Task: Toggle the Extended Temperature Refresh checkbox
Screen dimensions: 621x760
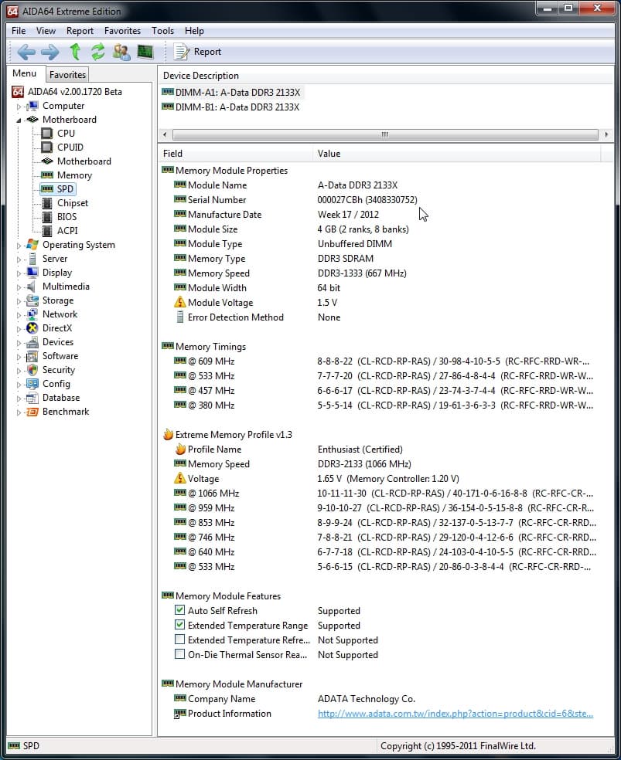Action: pyautogui.click(x=179, y=640)
